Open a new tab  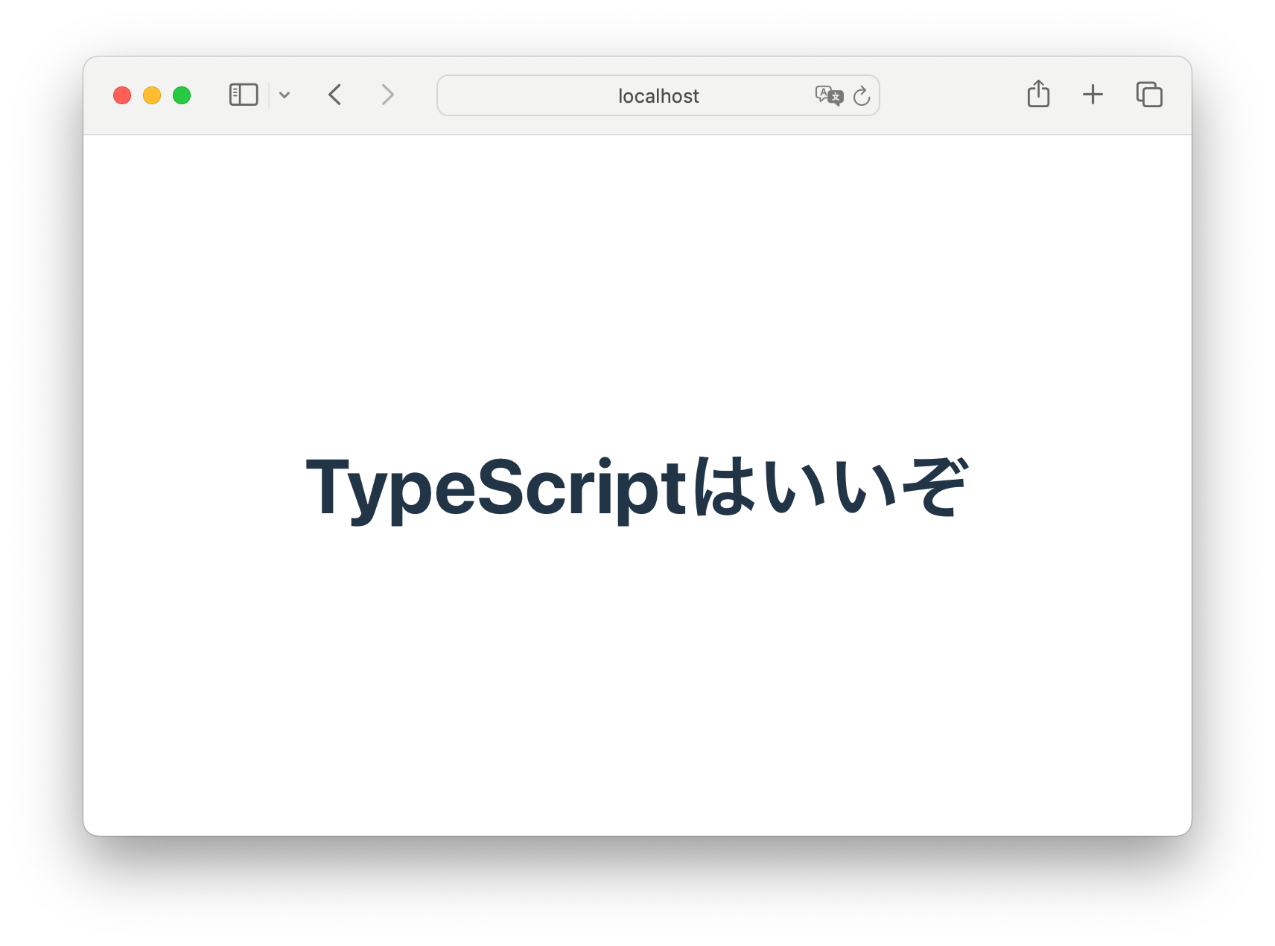[x=1093, y=95]
